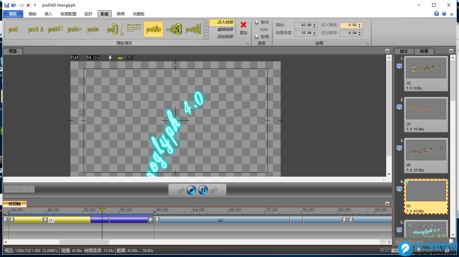This screenshot has height=257, width=459.
Task: Click the Redo arrow icon
Action: point(21,5)
